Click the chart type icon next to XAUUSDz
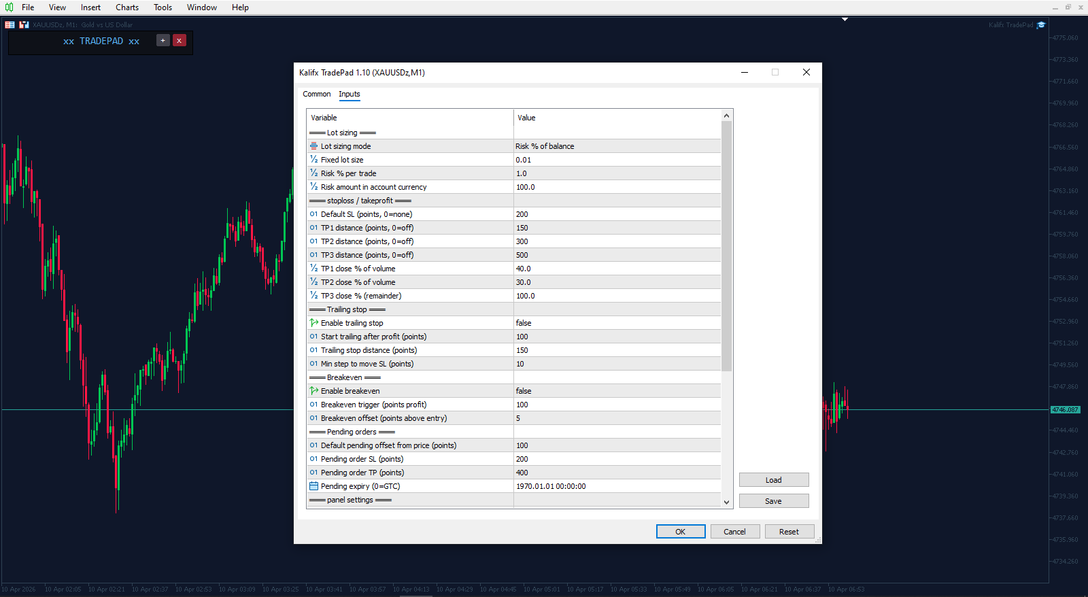 24,24
